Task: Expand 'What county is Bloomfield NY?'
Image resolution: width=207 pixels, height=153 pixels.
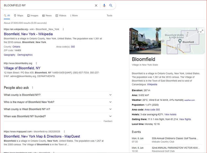Action: 58,95
